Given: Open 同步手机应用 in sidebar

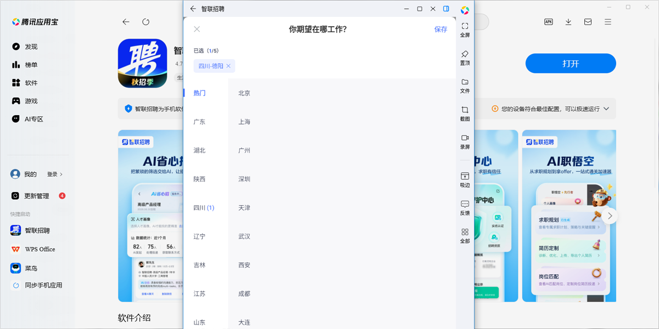Looking at the screenshot, I should 36,285.
